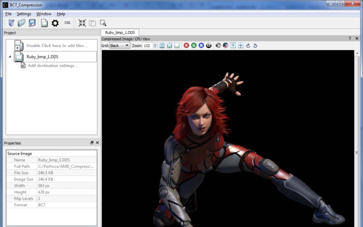Switch to grayscale BW view
This screenshot has width=363, height=227.
(218, 45)
